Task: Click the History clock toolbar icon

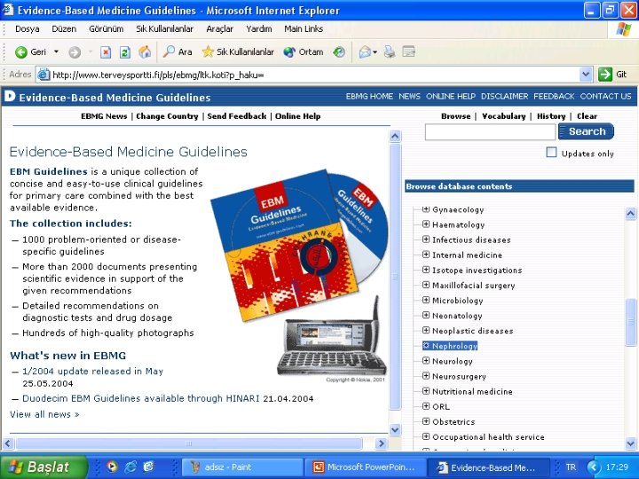Action: coord(339,51)
